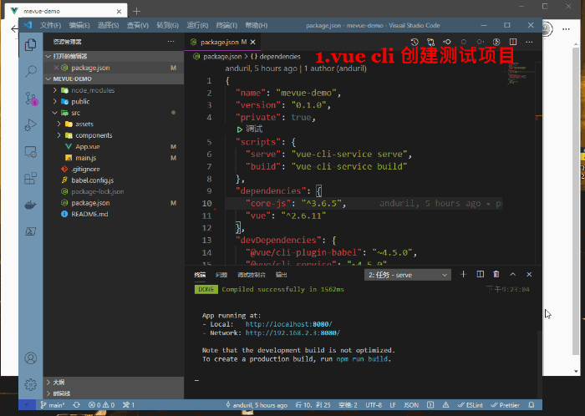This screenshot has height=416, width=585.
Task: Click the editor minimap
Action: click(x=519, y=73)
